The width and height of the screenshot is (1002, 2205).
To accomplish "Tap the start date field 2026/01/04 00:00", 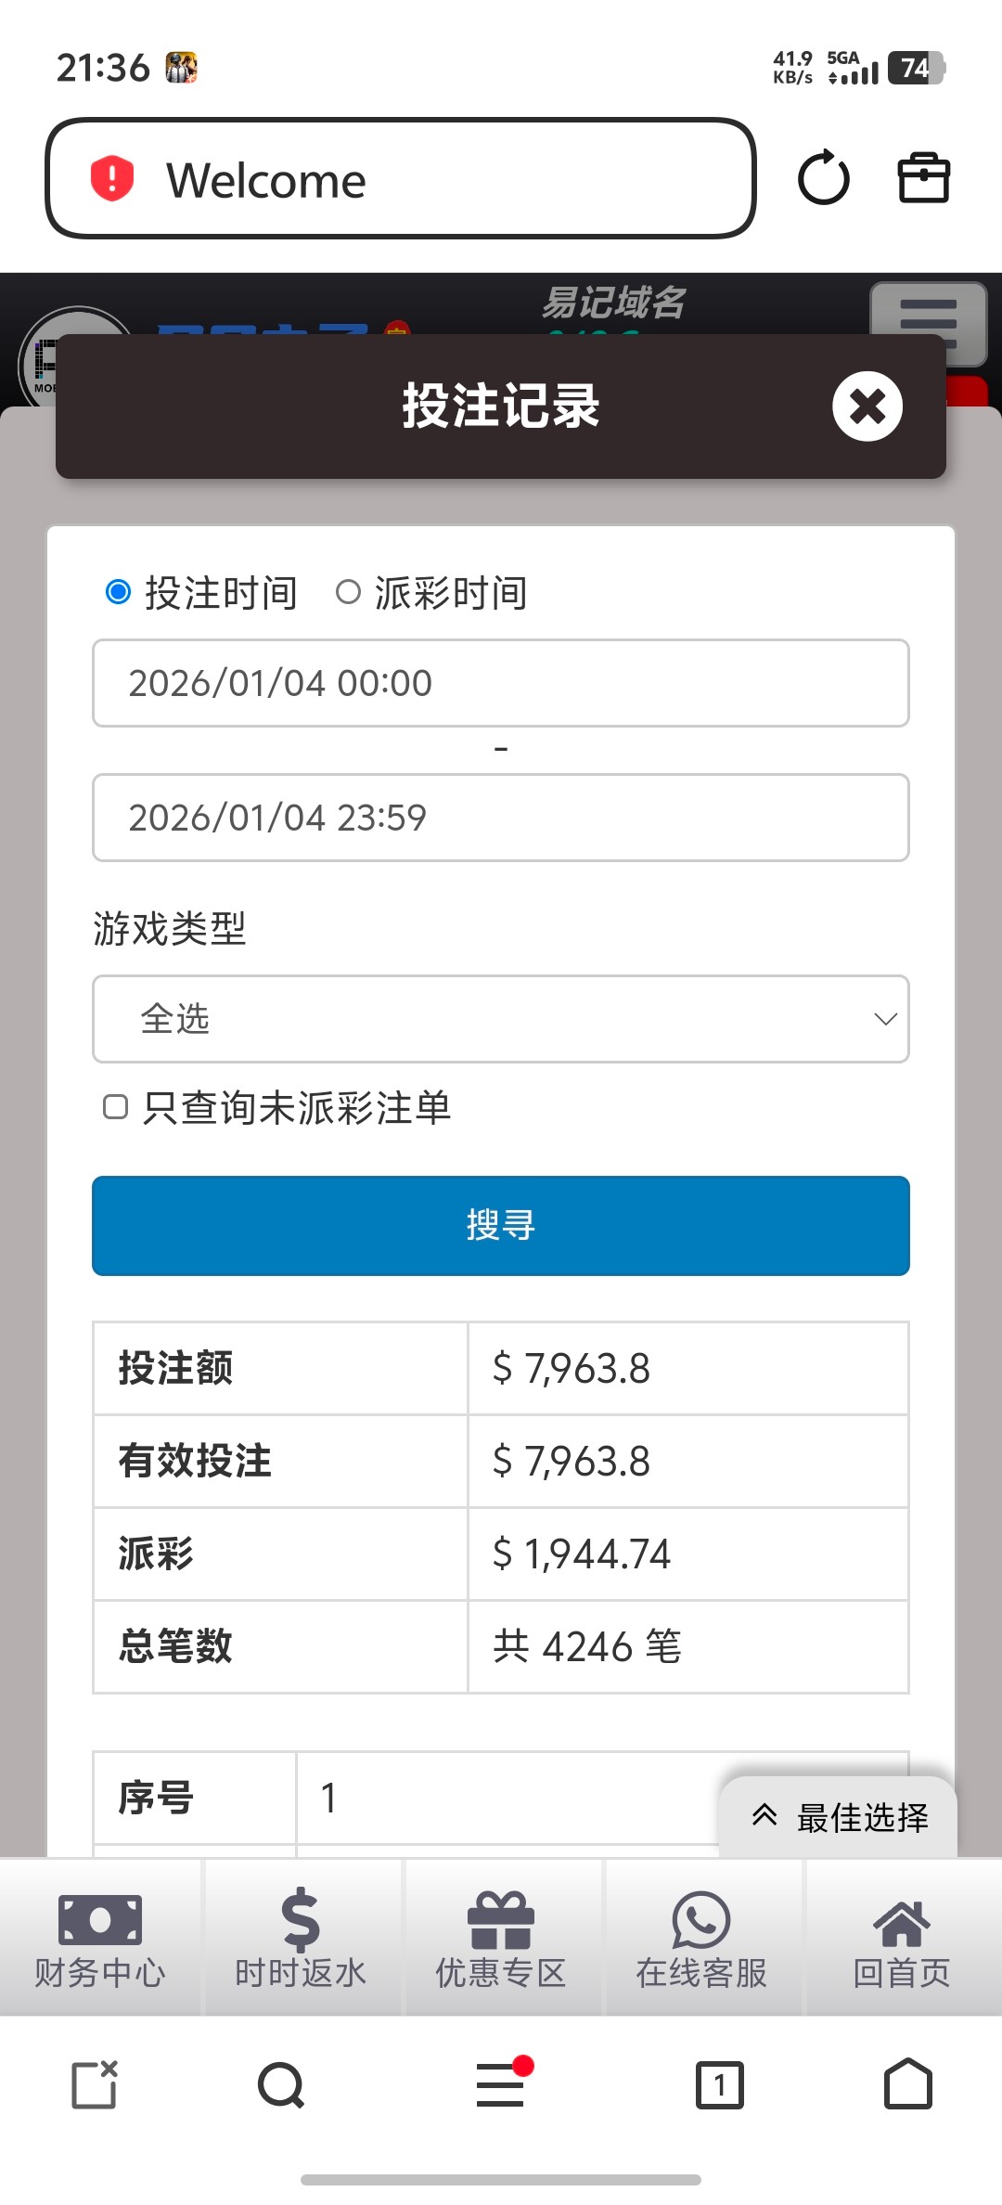I will [501, 683].
